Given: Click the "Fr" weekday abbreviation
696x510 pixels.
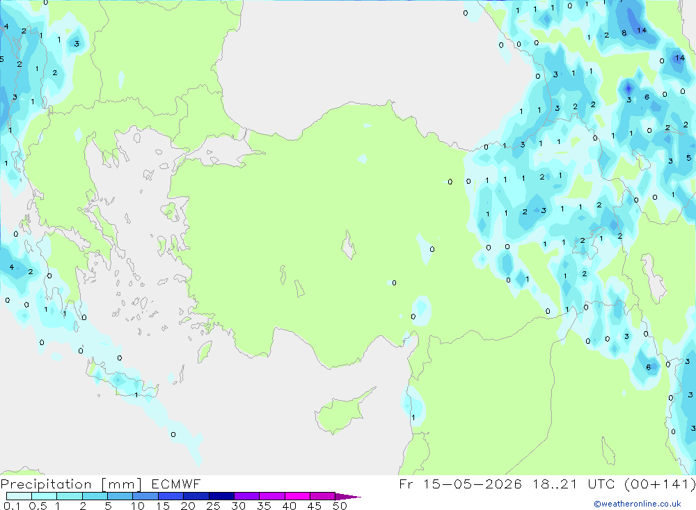Looking at the screenshot, I should (406, 484).
